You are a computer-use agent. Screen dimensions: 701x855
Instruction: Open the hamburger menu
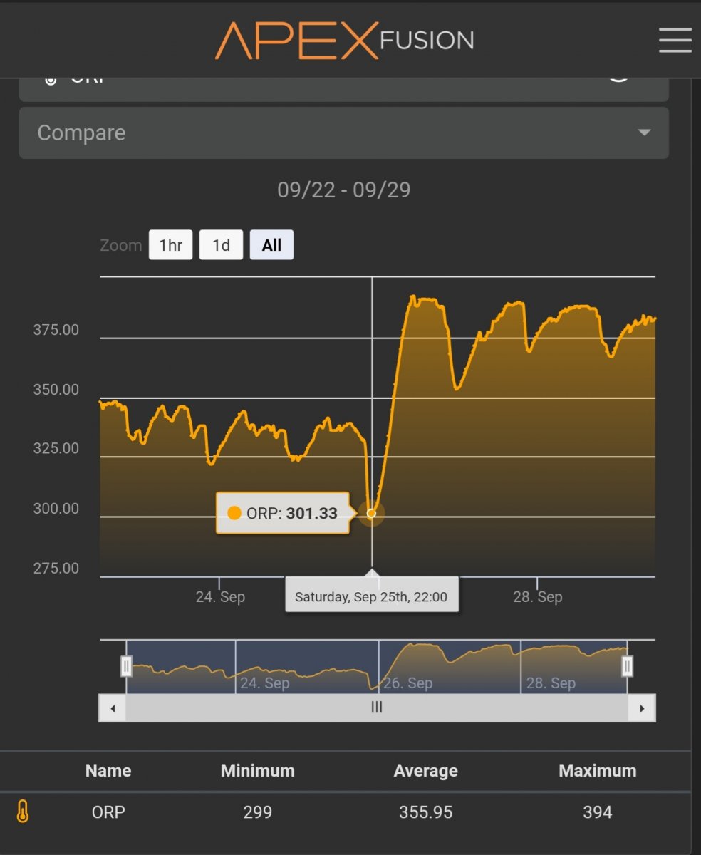click(675, 40)
